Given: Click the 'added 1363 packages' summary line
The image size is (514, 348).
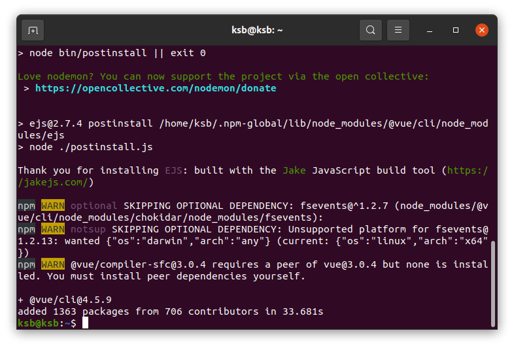Looking at the screenshot, I should click(171, 311).
